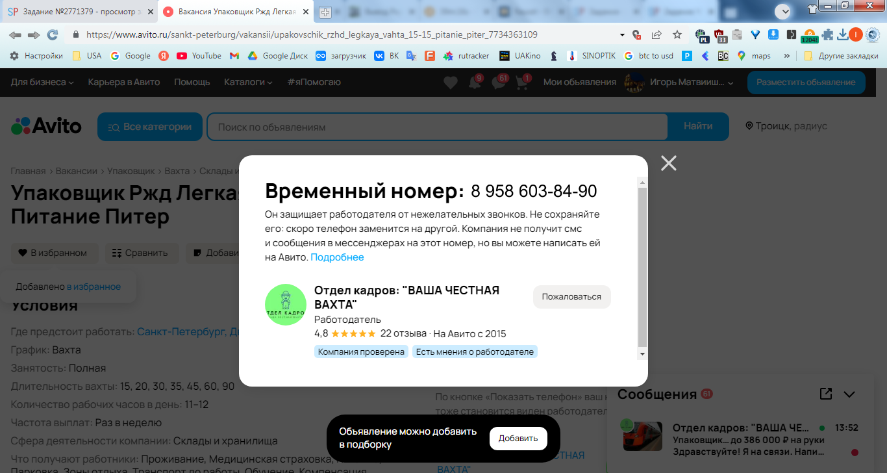Open the Упаковщик breadcrumb link
Screen dimensions: 887x473
pos(131,171)
